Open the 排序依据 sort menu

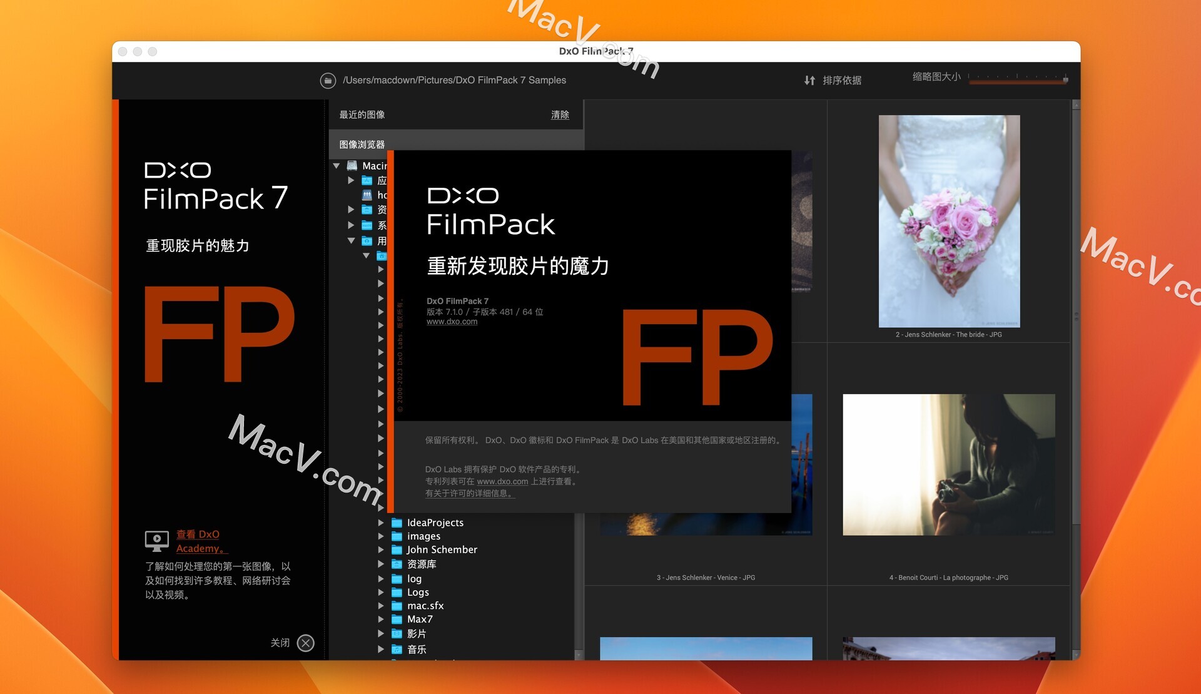(x=842, y=80)
